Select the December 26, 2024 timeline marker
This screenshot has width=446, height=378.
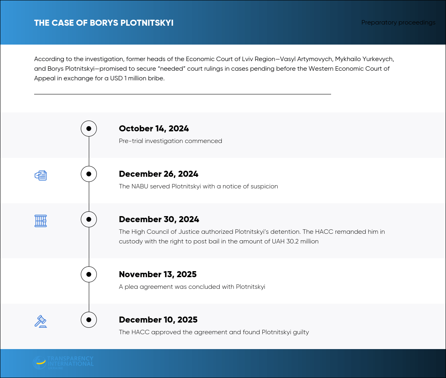(89, 174)
